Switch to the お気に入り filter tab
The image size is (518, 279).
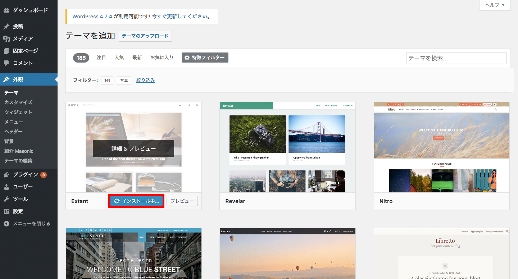coord(162,58)
